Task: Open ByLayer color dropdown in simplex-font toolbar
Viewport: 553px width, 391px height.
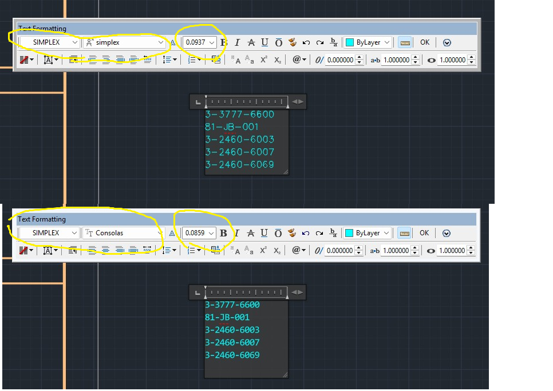Action: (387, 43)
